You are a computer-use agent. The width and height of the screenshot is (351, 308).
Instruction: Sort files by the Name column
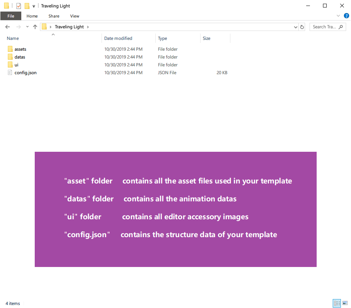pyautogui.click(x=13, y=38)
